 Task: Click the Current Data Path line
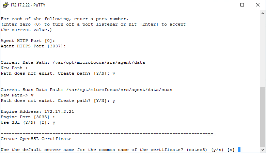73,62
